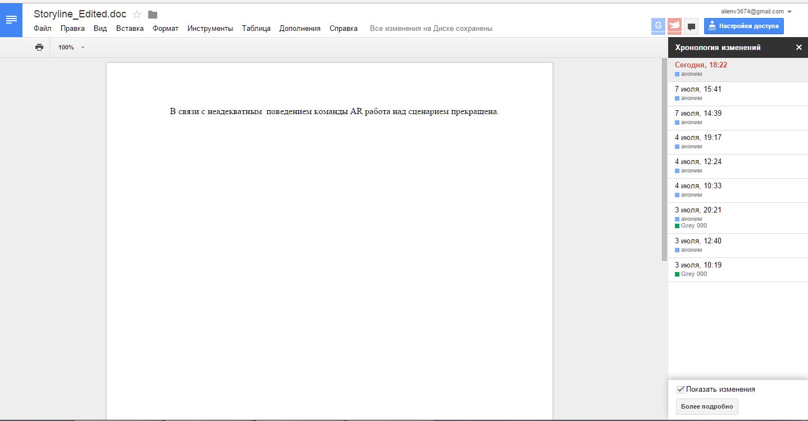
Task: Select revision 3 июля, 10:19
Action: [x=738, y=270]
